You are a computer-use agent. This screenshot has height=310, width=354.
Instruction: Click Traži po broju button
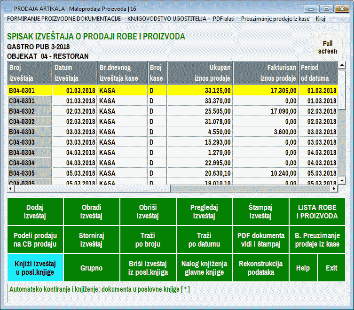(x=148, y=240)
